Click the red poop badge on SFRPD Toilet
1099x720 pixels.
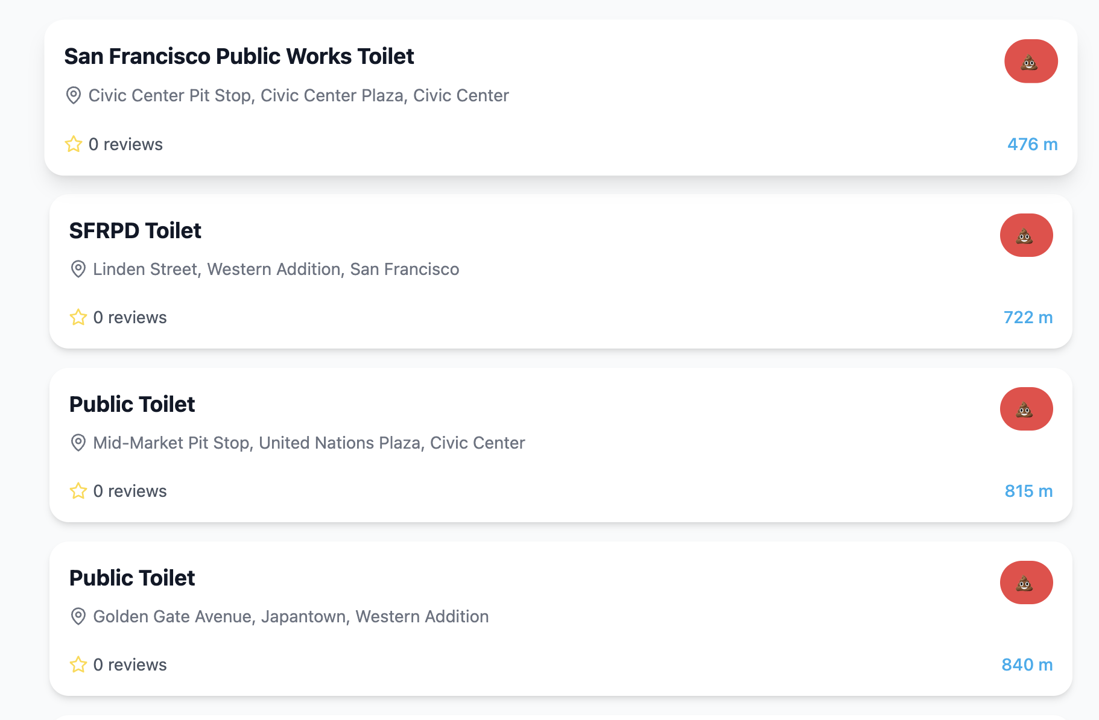[1027, 235]
